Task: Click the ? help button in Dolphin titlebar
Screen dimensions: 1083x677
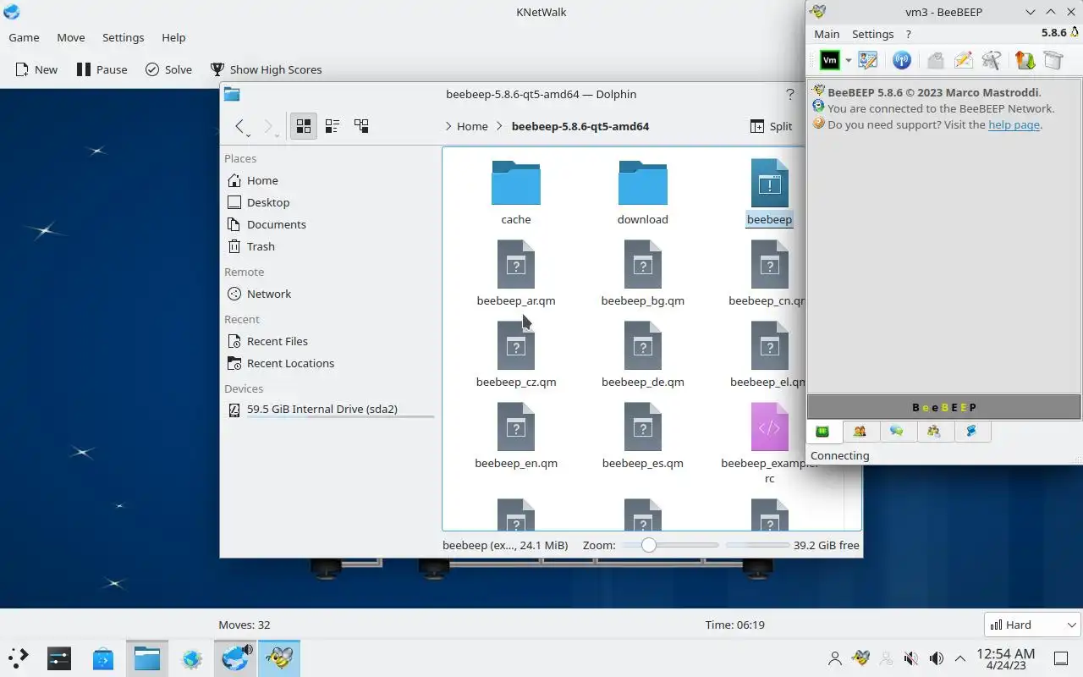Action: tap(790, 94)
